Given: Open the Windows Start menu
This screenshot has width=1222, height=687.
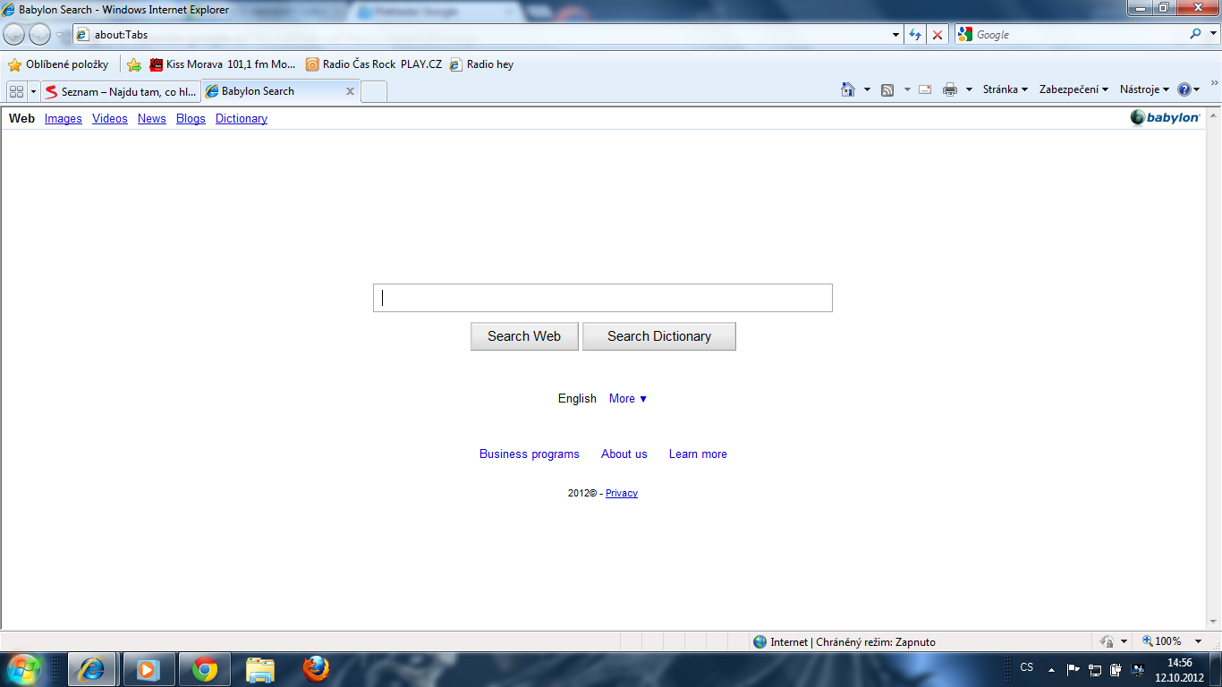Looking at the screenshot, I should [x=24, y=669].
